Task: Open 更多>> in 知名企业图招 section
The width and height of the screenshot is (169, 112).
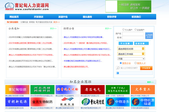Action: [150, 82]
